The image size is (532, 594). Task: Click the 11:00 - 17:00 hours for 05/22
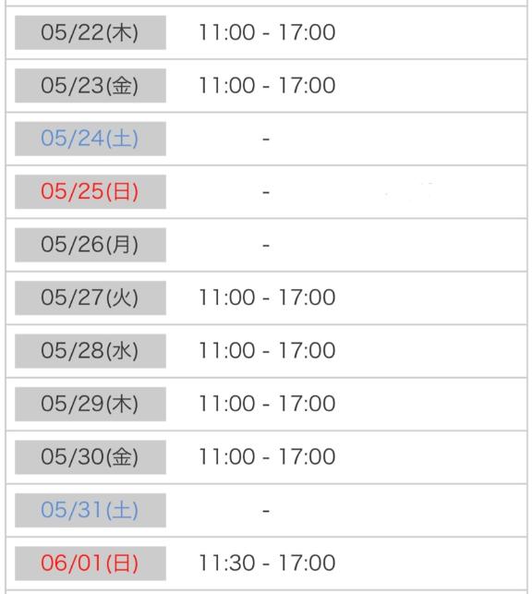coord(267,32)
